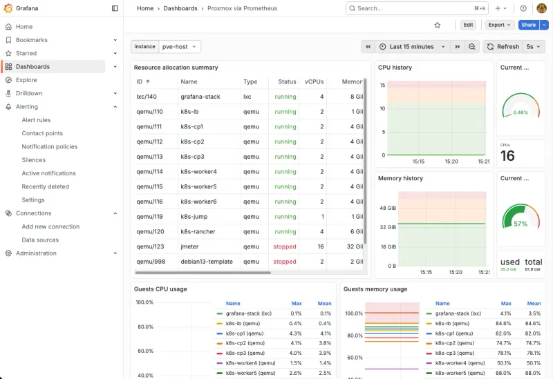553x379 pixels.
Task: Open the user profile avatar
Action: pos(541,8)
